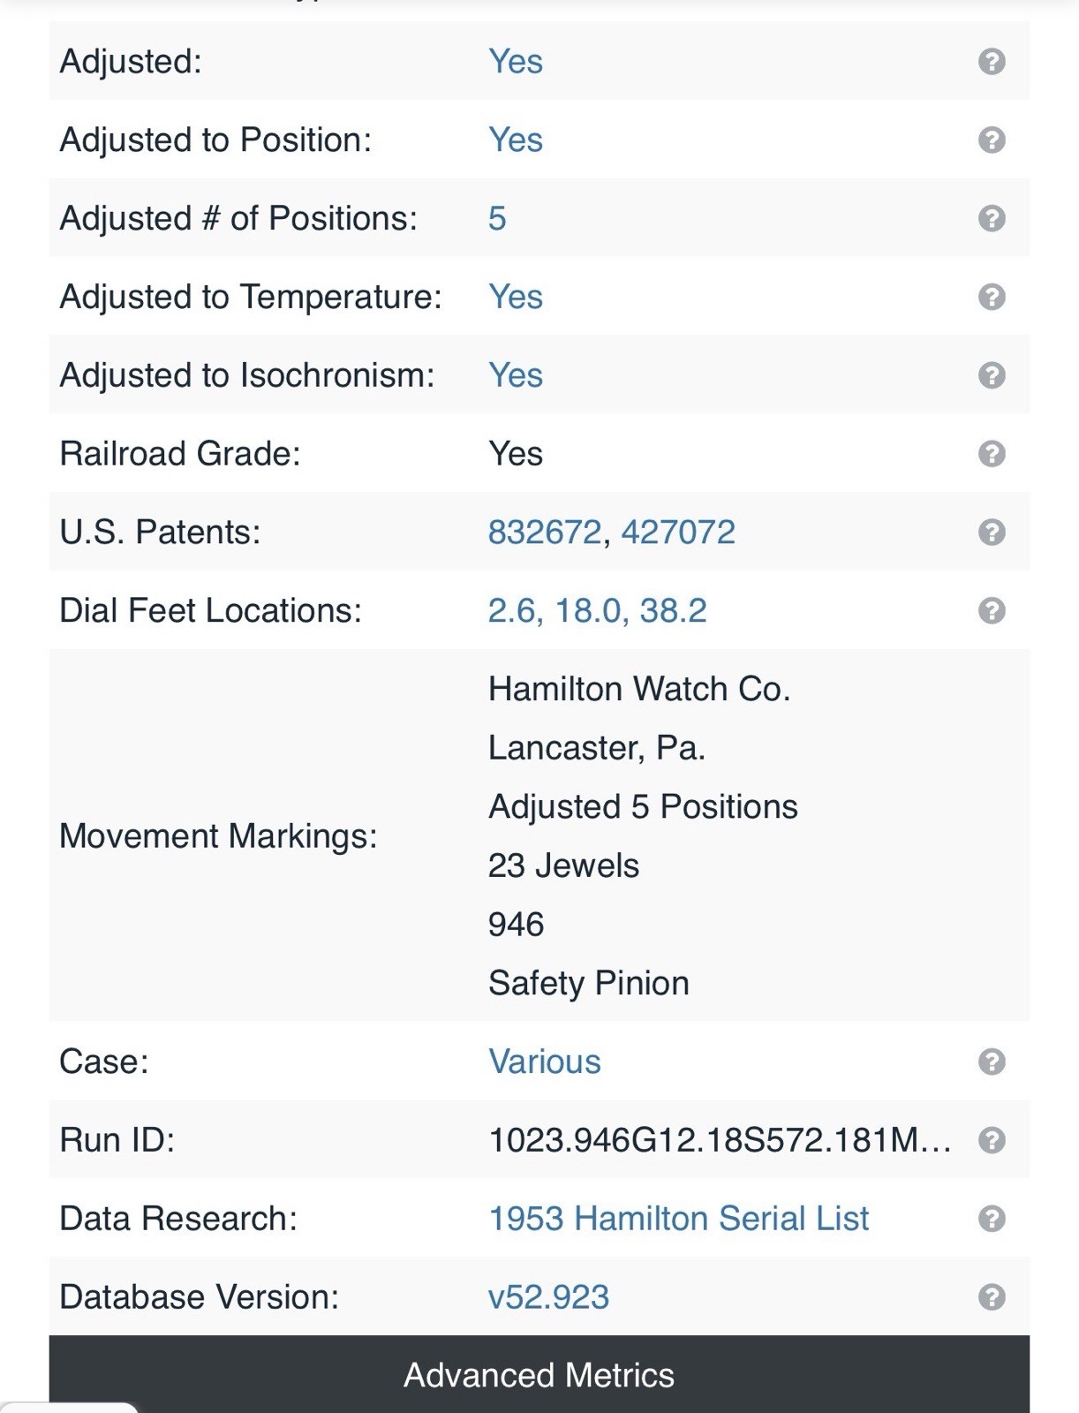Show help for Adjusted # of Positions
The height and width of the screenshot is (1413, 1079).
click(x=992, y=218)
